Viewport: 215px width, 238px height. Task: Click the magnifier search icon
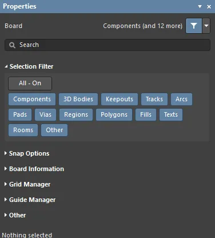pos(12,45)
